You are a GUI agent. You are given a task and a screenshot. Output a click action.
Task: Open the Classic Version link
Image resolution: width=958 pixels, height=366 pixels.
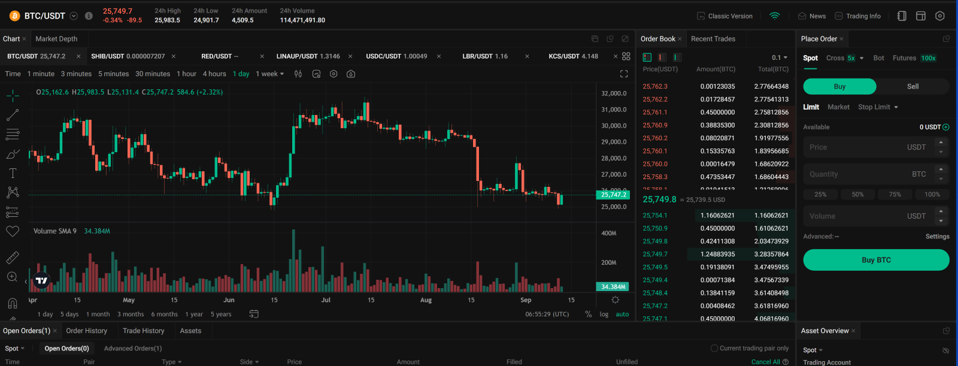click(724, 16)
